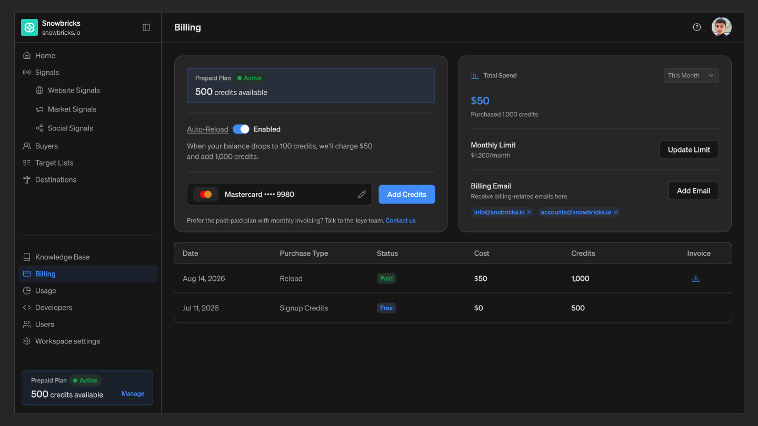This screenshot has width=758, height=426.
Task: Edit the Mastercard with the pencil icon
Action: pyautogui.click(x=362, y=195)
